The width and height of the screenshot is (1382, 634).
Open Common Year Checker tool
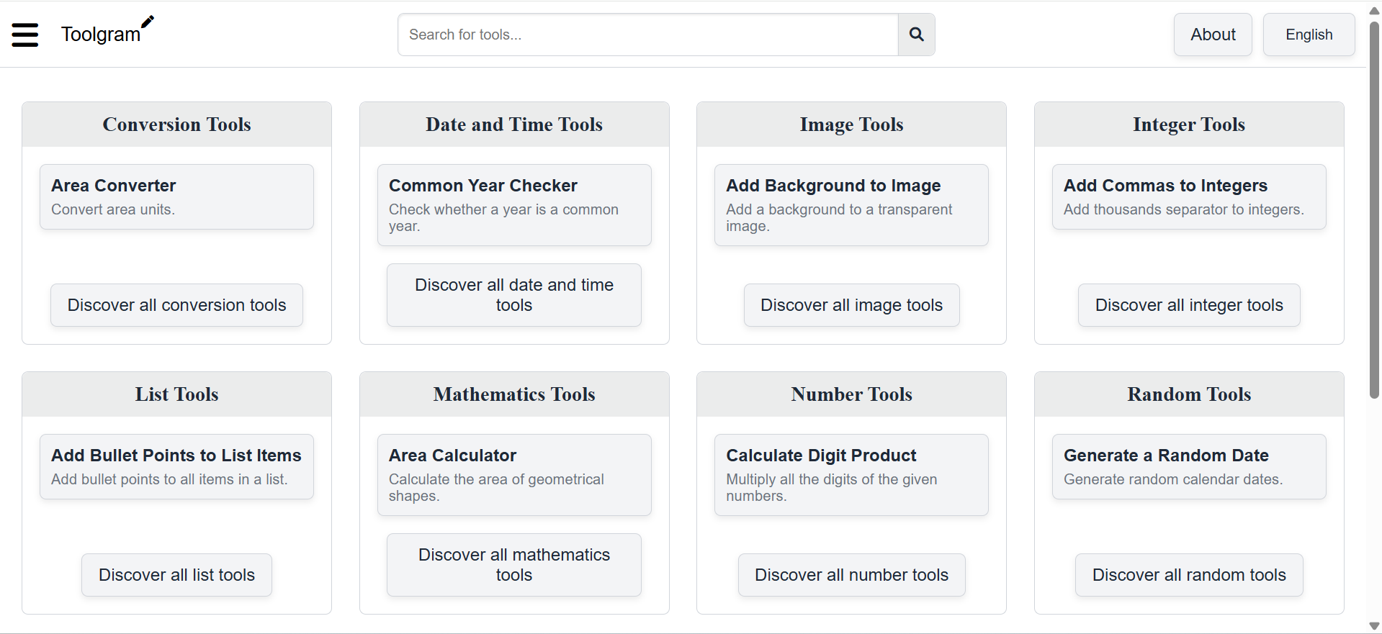514,205
